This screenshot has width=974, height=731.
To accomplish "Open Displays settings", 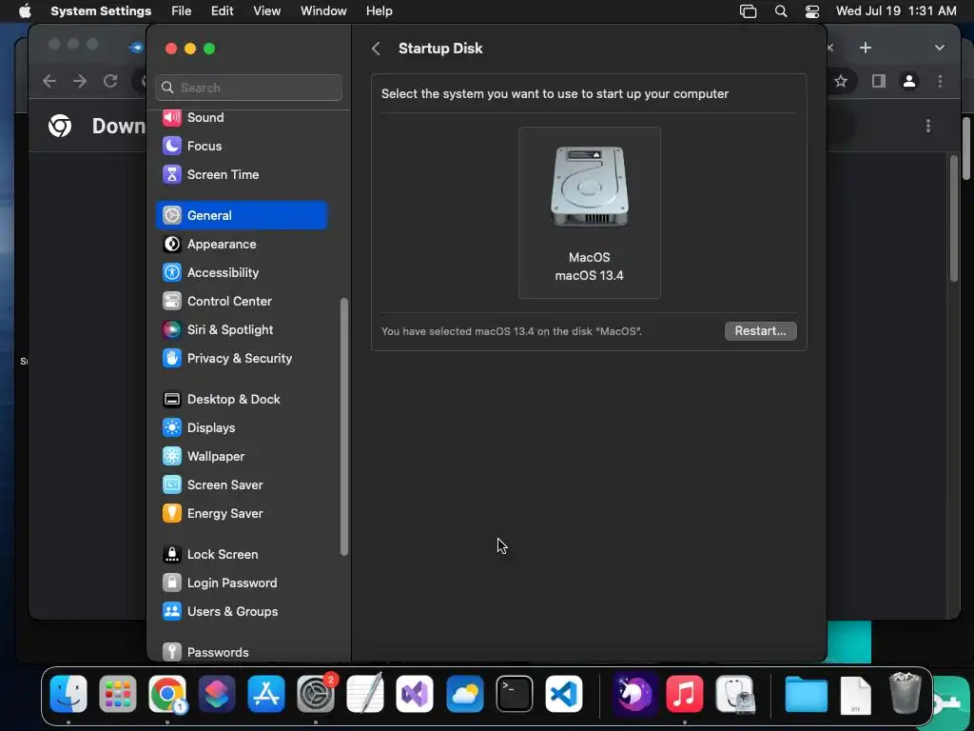I will pos(241,428).
